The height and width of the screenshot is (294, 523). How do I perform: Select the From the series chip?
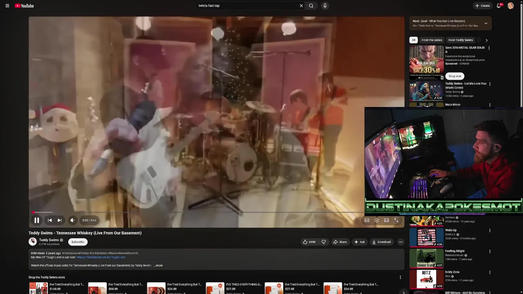[x=432, y=40]
